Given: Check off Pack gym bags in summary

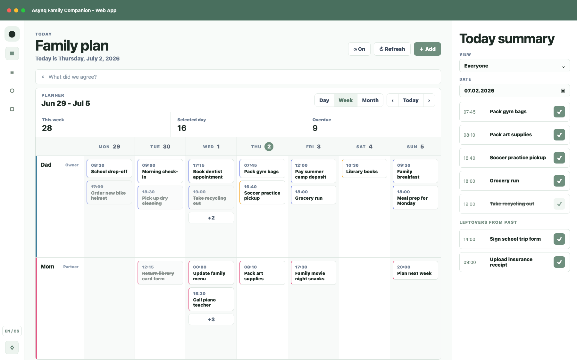Looking at the screenshot, I should tap(559, 112).
